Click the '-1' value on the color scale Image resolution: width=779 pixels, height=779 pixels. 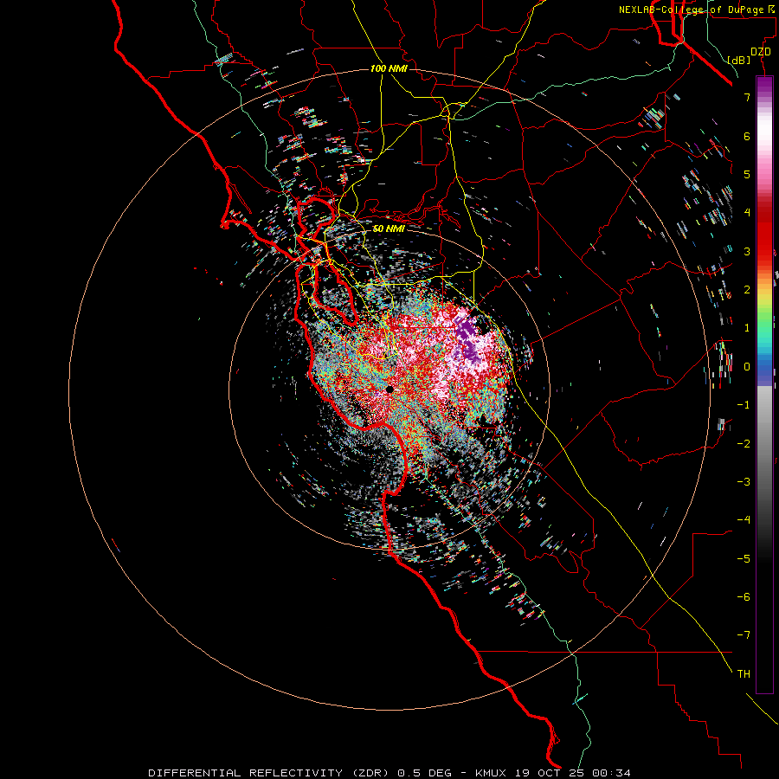(x=744, y=405)
